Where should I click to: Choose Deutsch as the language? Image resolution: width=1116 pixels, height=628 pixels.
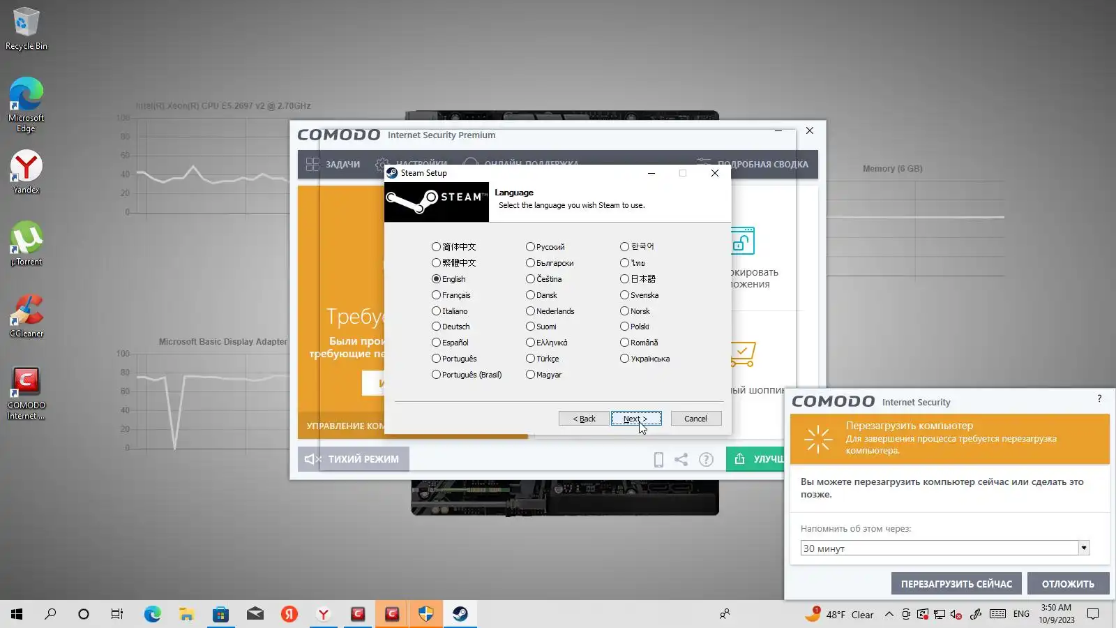tap(451, 327)
